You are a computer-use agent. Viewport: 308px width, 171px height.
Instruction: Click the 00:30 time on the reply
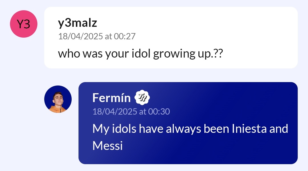coord(159,111)
